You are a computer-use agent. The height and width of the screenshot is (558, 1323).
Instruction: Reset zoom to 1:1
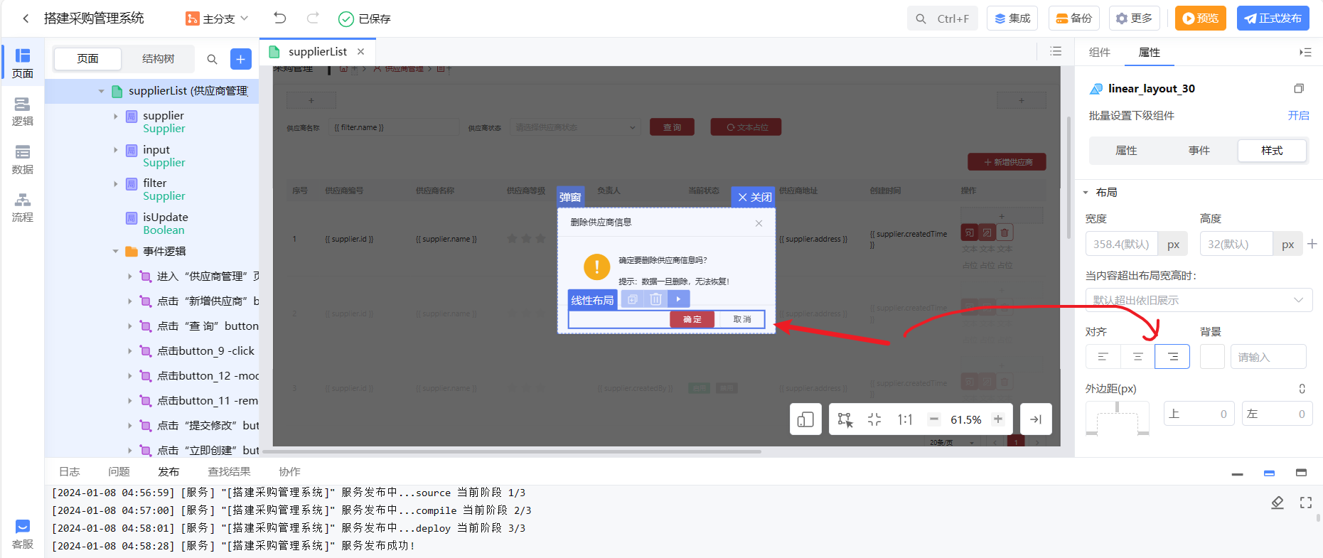coord(904,419)
